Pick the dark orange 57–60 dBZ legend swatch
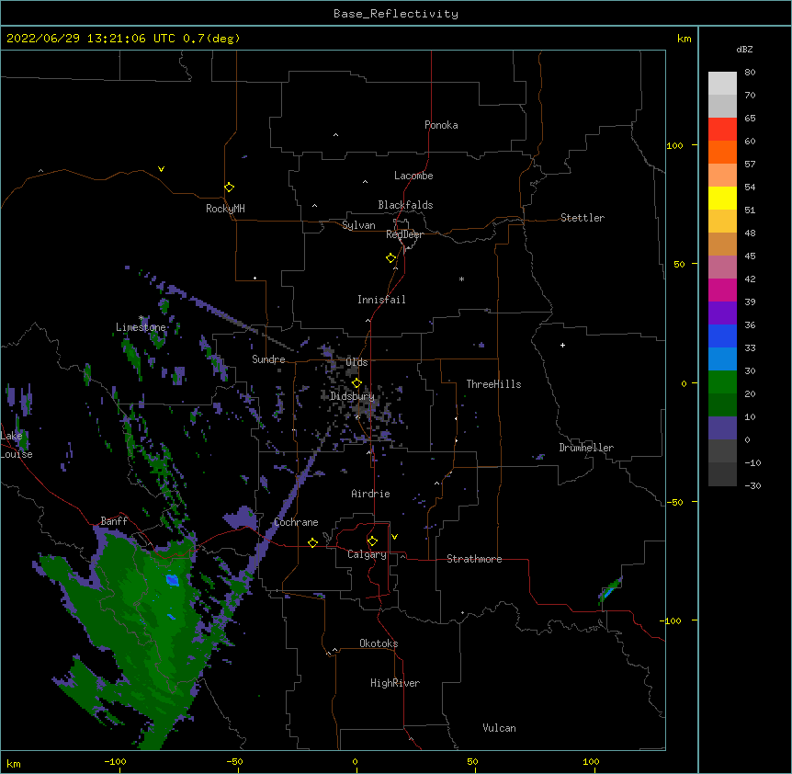 pos(722,152)
